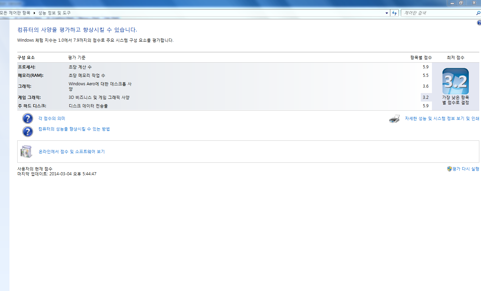Expand the address bar history dropdown arrow

(387, 13)
